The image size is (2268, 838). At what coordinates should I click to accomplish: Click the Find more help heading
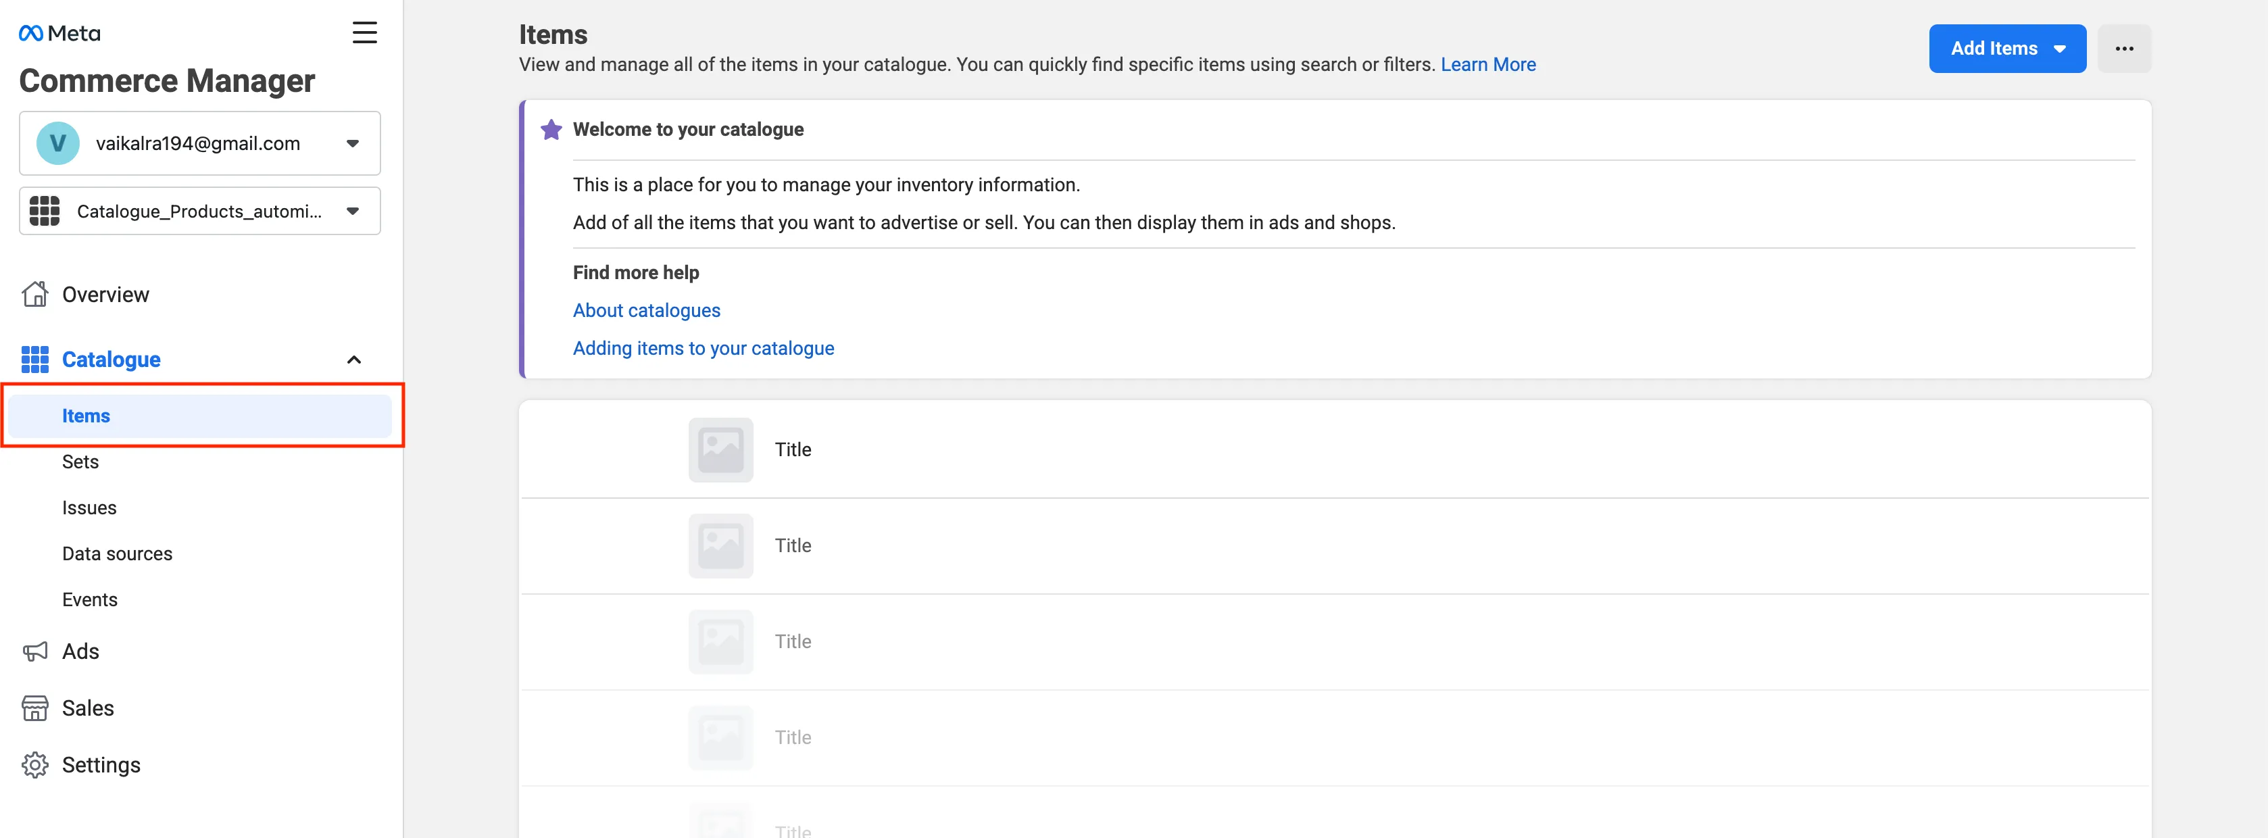pyautogui.click(x=636, y=273)
